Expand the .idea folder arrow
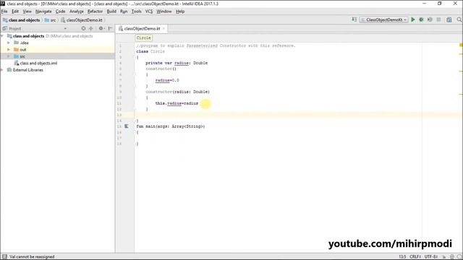463x260 pixels. [9, 43]
